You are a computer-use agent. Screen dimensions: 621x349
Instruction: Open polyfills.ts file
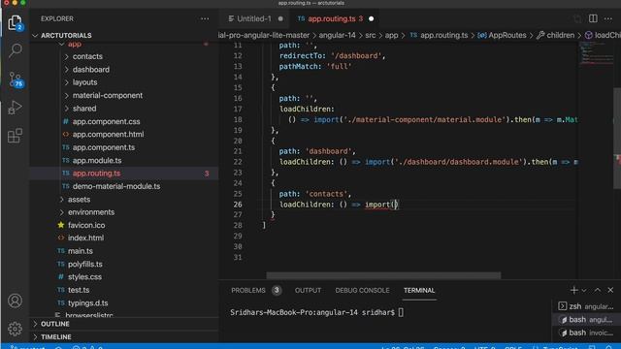coord(85,264)
